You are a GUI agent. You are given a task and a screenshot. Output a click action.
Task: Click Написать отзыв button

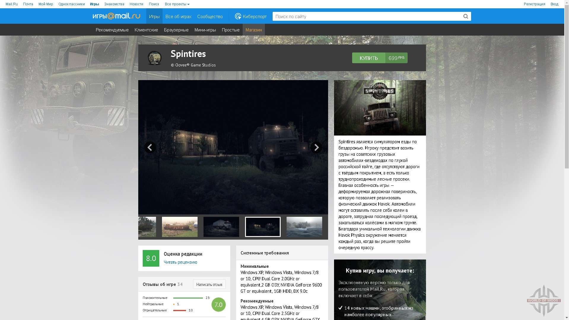click(x=209, y=284)
